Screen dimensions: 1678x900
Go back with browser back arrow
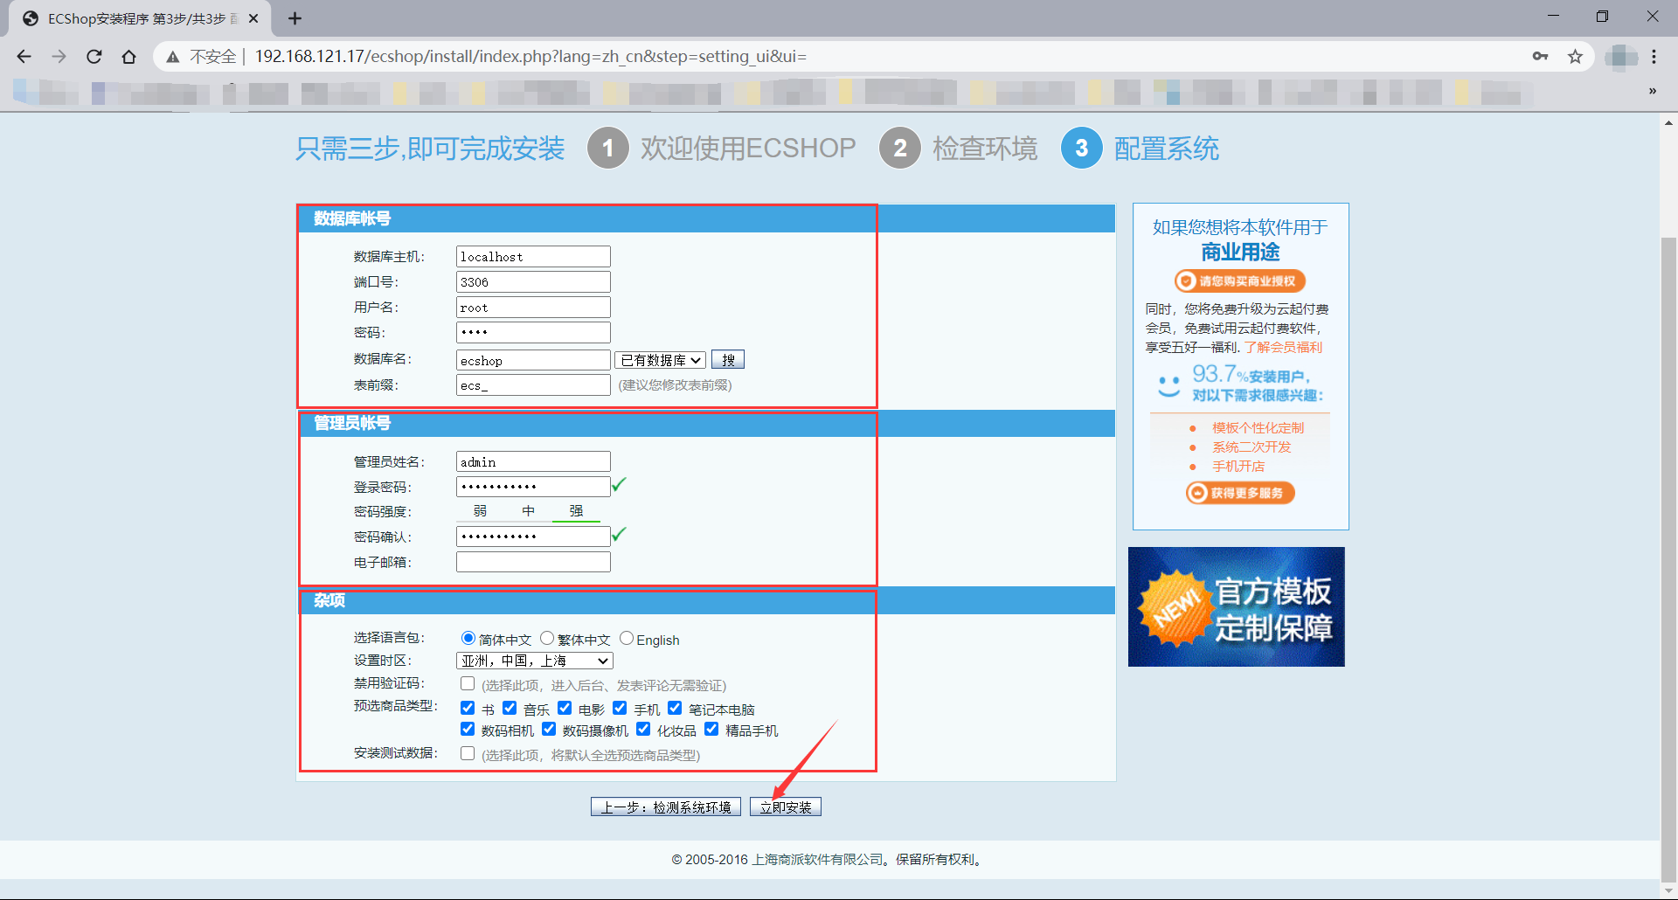point(24,57)
